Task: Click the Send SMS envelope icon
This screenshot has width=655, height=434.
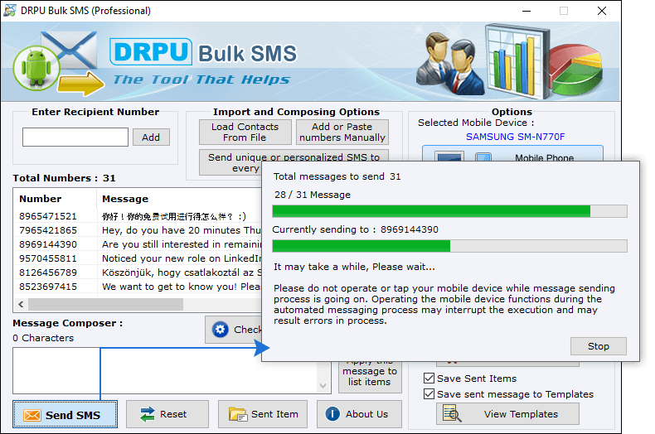Action: click(x=32, y=415)
